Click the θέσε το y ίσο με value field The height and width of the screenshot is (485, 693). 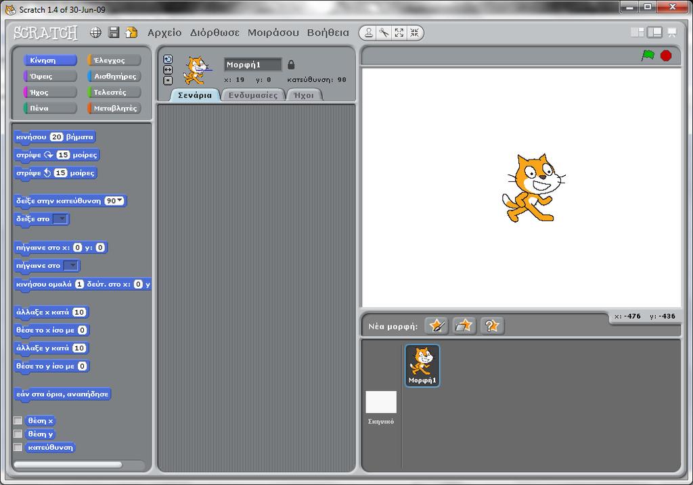tap(82, 366)
